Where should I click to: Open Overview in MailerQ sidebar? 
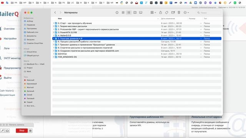9,29
